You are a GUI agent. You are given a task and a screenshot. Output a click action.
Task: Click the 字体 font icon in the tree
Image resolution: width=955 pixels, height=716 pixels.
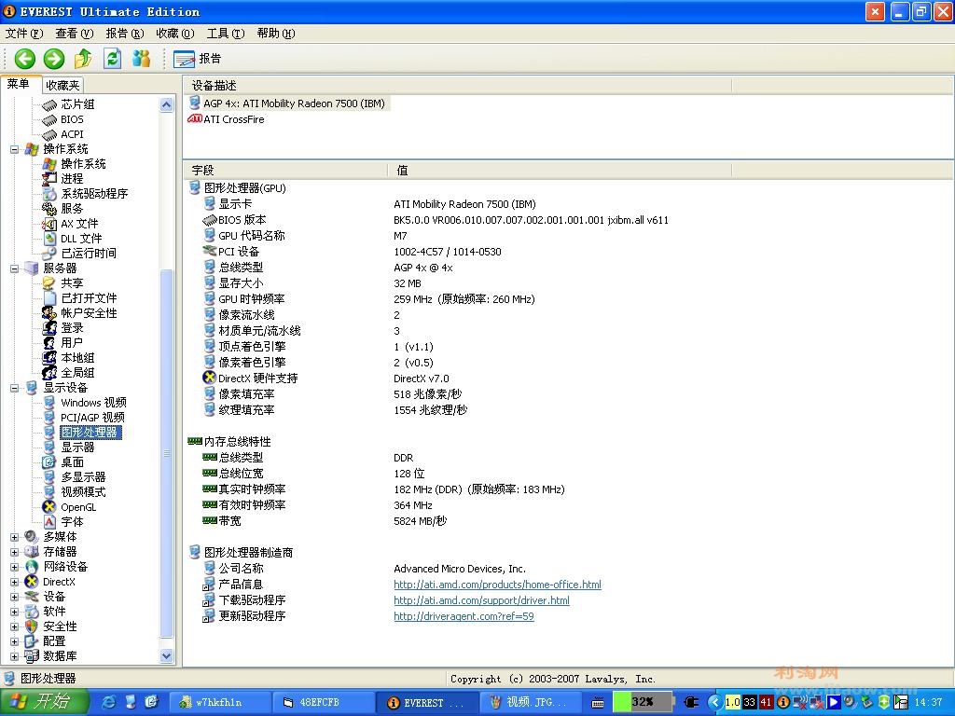(x=49, y=522)
